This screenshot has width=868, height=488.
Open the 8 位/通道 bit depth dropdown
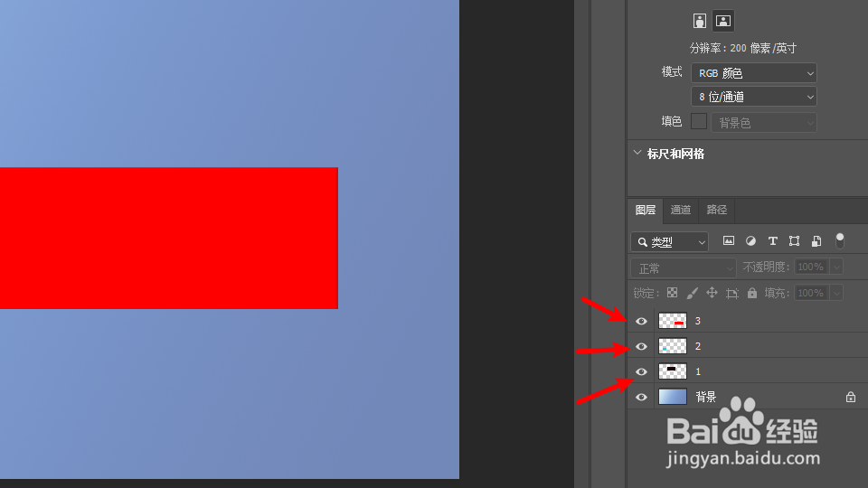[754, 97]
